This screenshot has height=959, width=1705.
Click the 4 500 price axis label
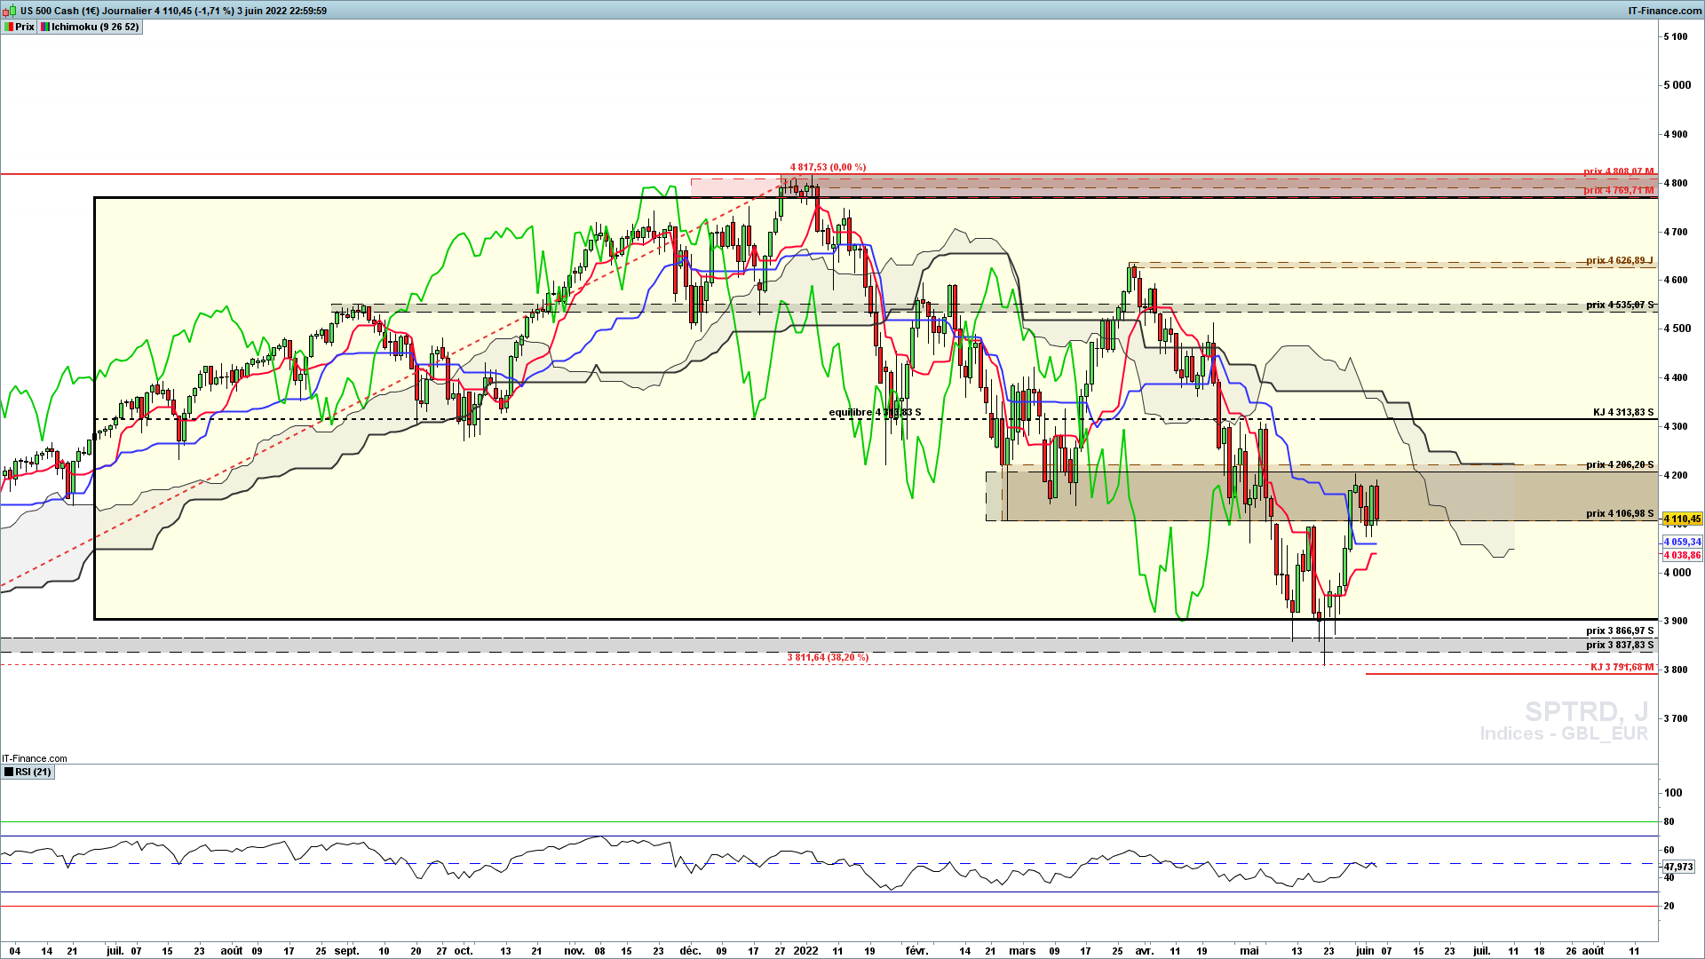click(1677, 329)
